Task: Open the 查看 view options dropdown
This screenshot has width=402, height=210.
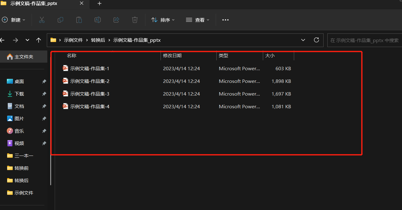Action: pyautogui.click(x=197, y=20)
